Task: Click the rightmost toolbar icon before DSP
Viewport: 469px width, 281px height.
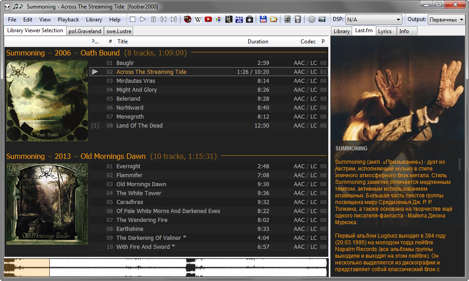Action: [322, 19]
